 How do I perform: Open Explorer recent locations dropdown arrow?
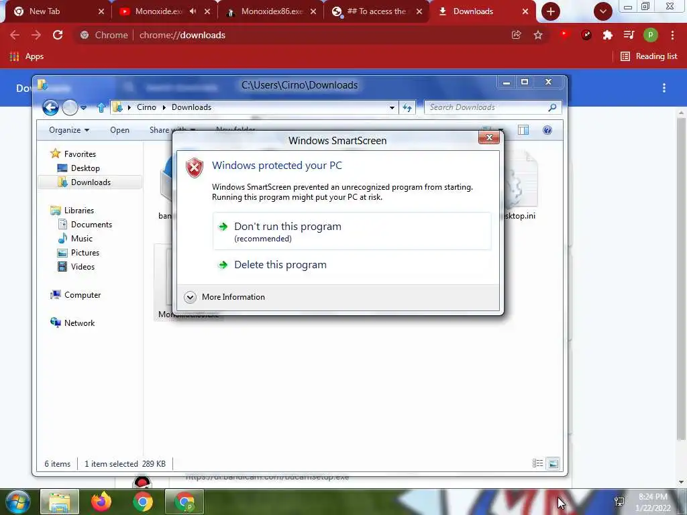tap(83, 107)
